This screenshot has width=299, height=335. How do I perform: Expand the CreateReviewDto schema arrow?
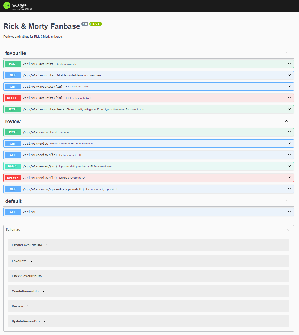click(43, 292)
